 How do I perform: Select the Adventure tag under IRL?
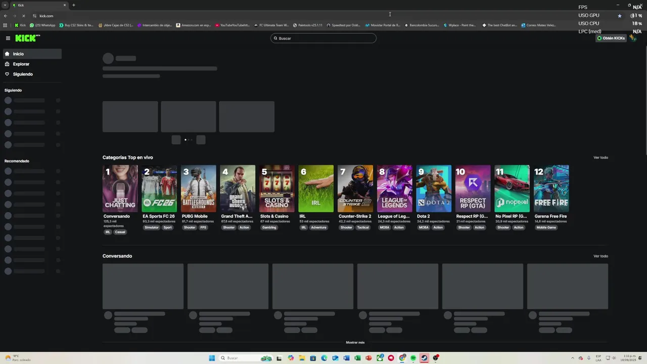[x=318, y=227]
